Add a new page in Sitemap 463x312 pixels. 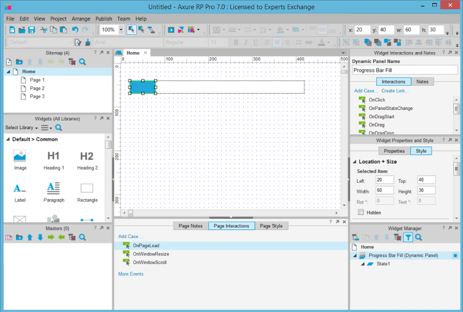(9, 62)
